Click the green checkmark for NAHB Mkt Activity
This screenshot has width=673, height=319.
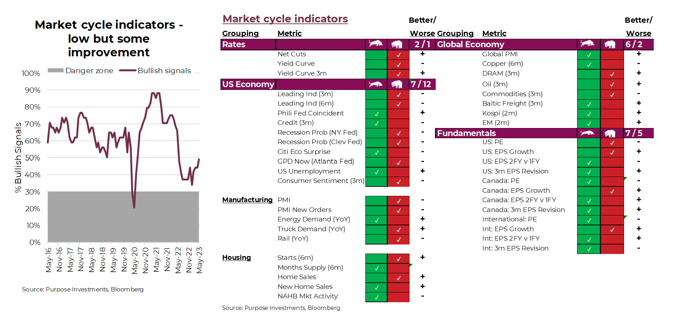(x=377, y=297)
